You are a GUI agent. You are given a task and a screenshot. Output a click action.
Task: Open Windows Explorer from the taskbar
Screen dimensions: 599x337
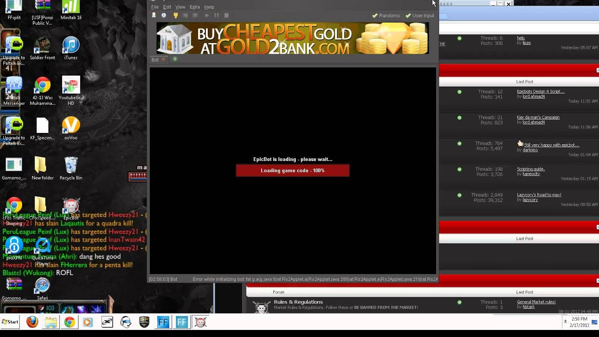(51, 322)
